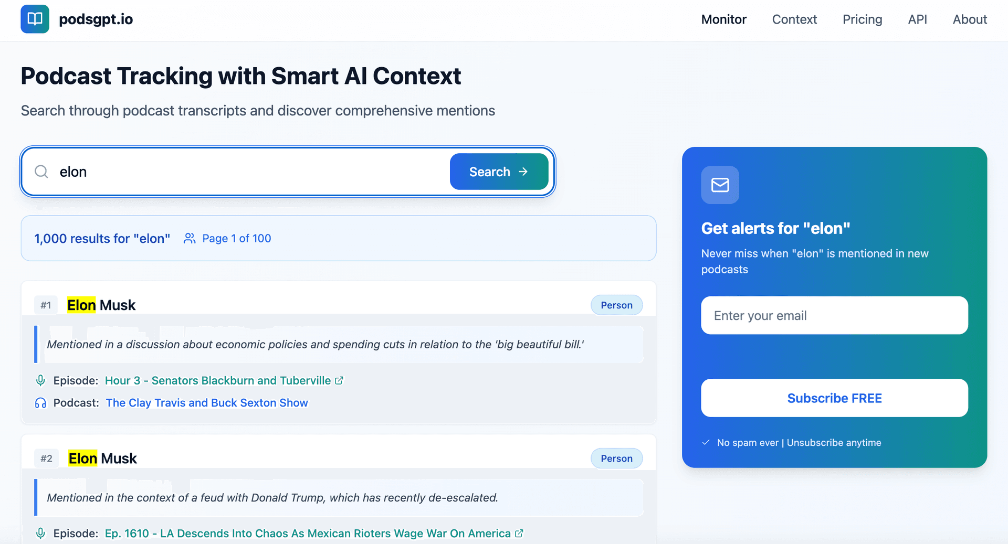
Task: Click the person icon beside Page 1 of 100
Action: pyautogui.click(x=190, y=238)
